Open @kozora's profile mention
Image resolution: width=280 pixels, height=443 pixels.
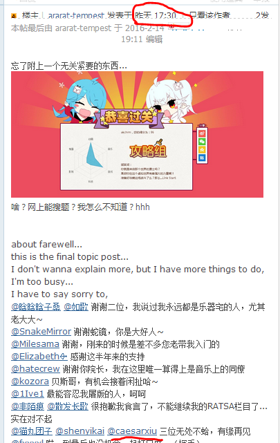pyautogui.click(x=30, y=381)
